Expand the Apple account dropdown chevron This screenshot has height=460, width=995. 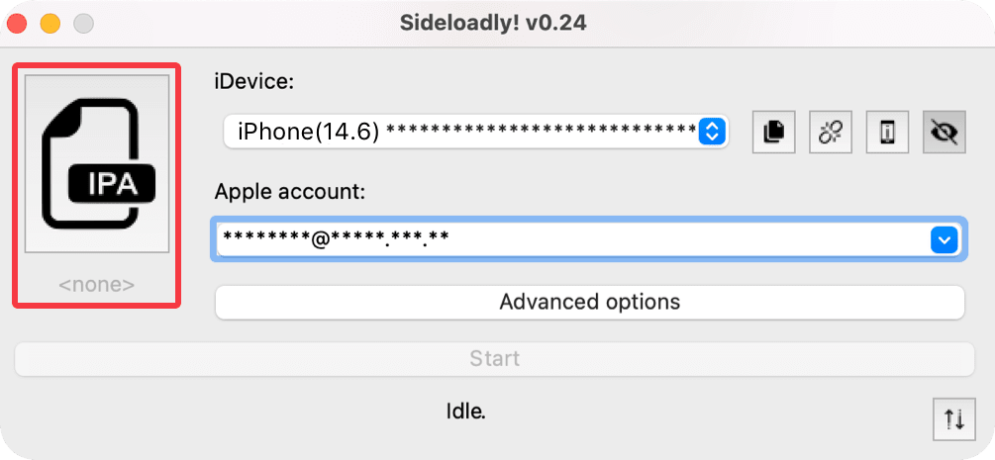click(945, 239)
